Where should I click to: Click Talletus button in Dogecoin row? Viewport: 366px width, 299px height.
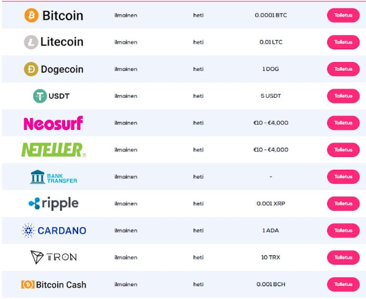tap(343, 69)
